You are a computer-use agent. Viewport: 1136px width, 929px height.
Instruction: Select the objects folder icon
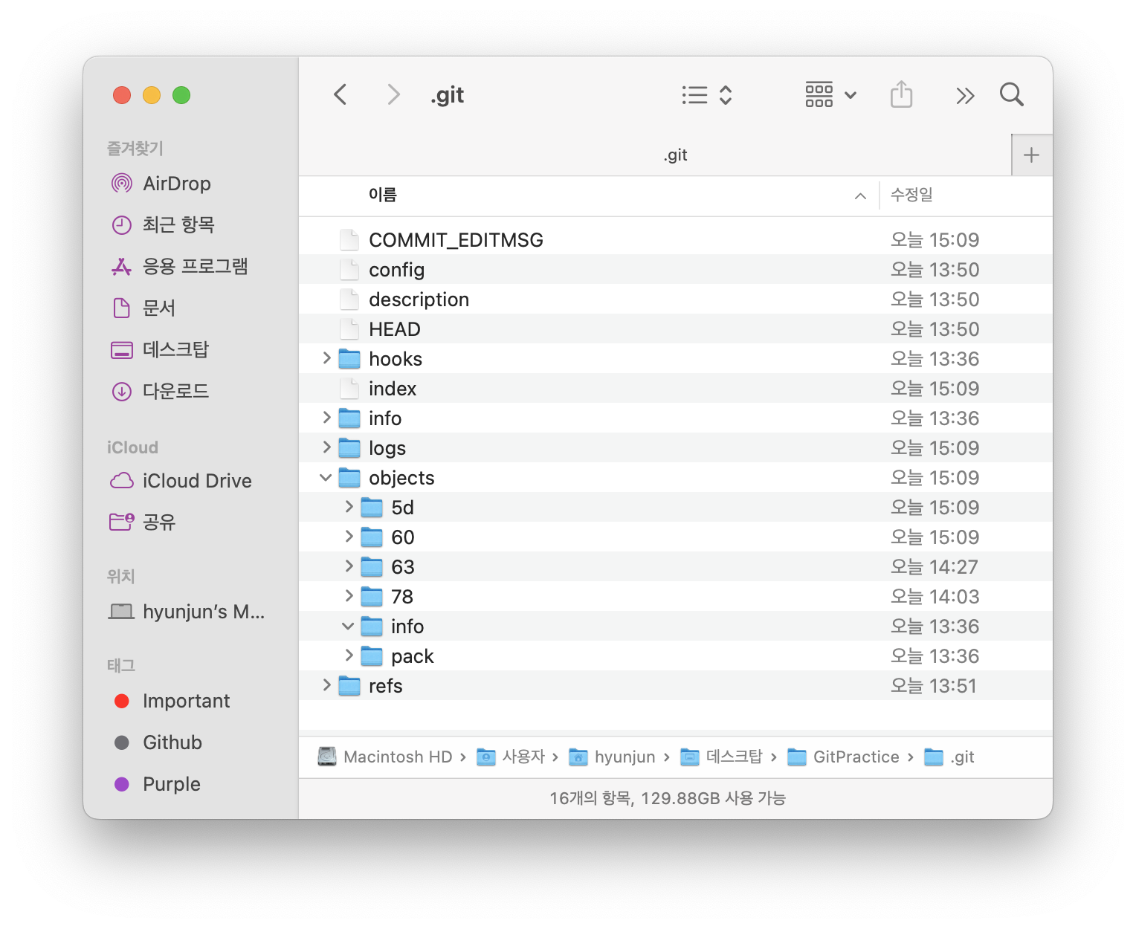(349, 477)
